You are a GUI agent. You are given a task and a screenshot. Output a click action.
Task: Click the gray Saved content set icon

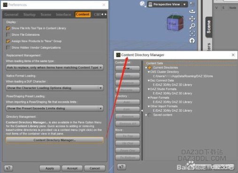coord(150,115)
